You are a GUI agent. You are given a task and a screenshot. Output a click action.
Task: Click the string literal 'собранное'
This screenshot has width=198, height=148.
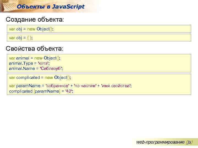tap(57, 86)
